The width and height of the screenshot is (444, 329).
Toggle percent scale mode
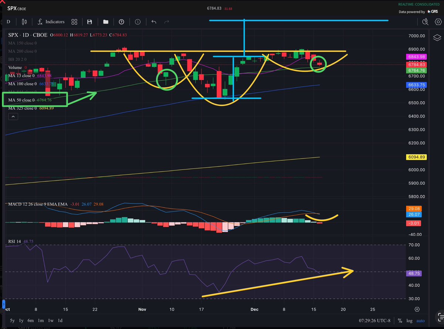pyautogui.click(x=400, y=320)
